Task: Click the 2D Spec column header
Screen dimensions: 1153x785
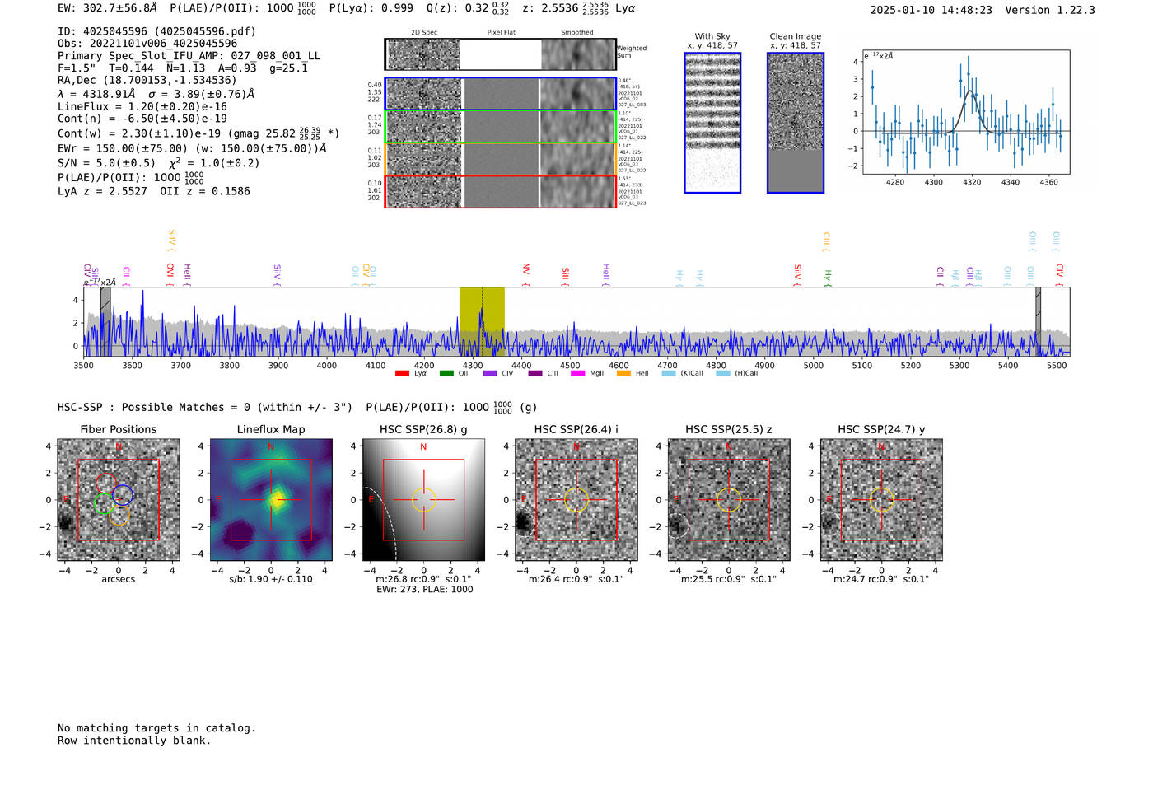Action: [424, 33]
